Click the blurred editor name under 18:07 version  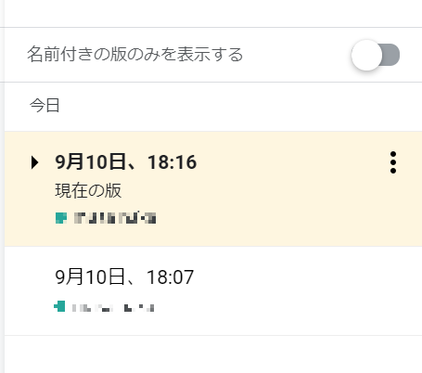[x=113, y=308]
